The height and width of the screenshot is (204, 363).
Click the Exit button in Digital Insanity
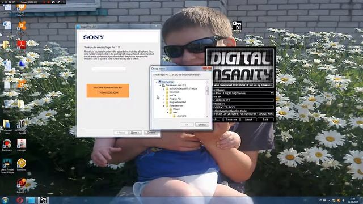click(265, 120)
